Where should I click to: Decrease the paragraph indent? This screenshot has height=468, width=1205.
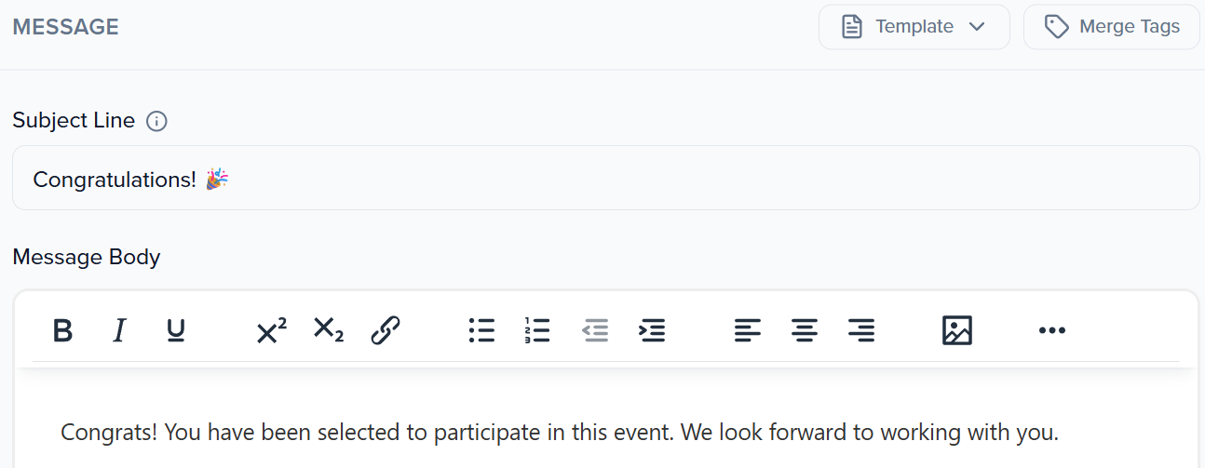[x=595, y=330]
